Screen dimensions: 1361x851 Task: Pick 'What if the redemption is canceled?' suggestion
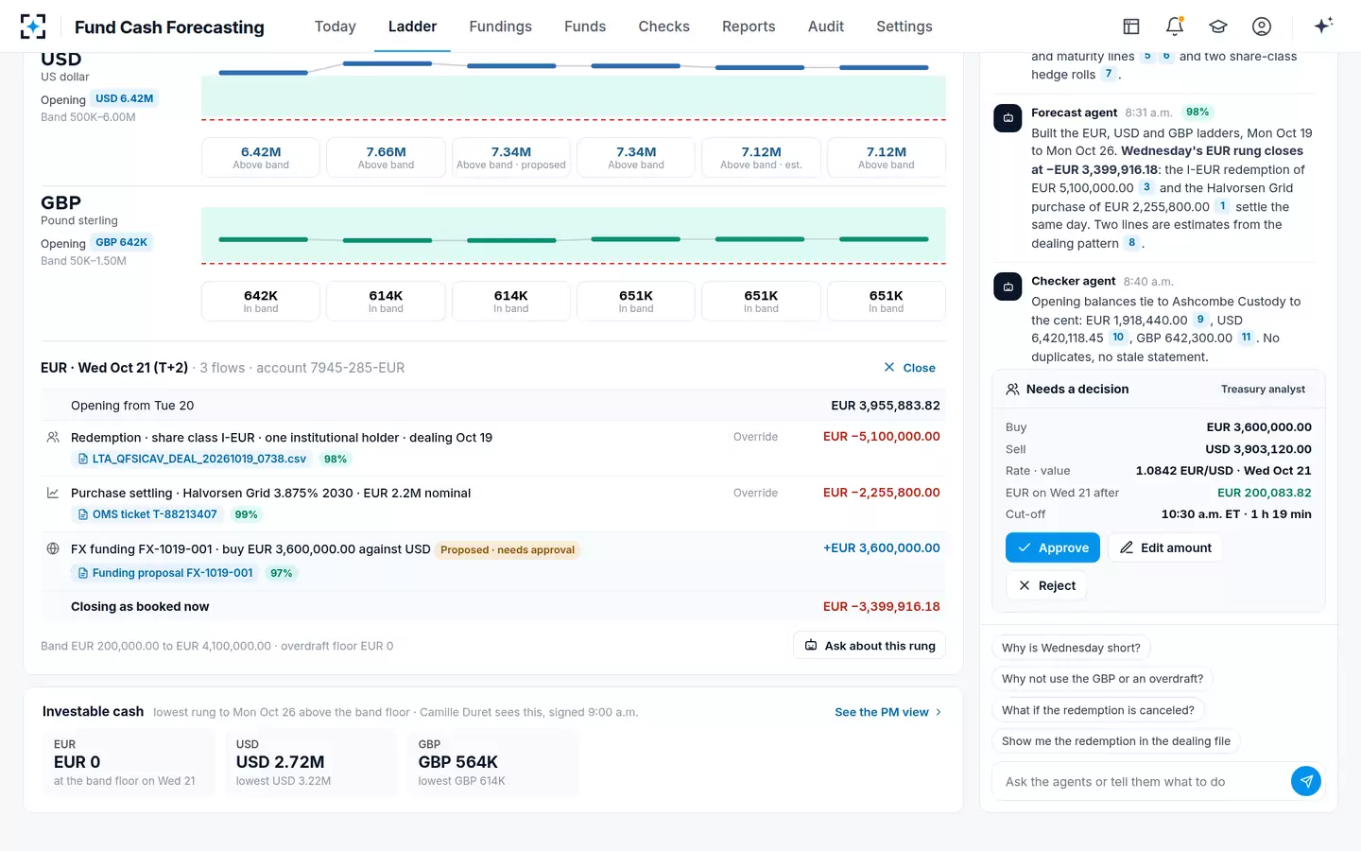tap(1098, 710)
